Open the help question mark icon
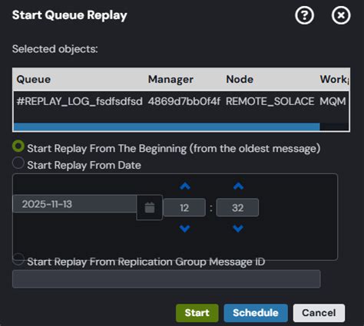364x326 pixels. pos(304,15)
